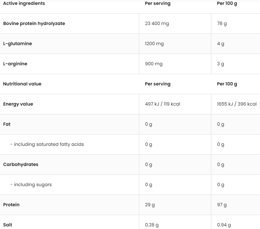
Task: Click the "Energy value" row label
Action: (x=18, y=104)
